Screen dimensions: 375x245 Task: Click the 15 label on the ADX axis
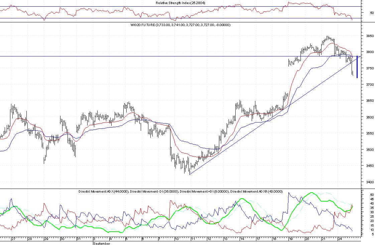[372, 225]
